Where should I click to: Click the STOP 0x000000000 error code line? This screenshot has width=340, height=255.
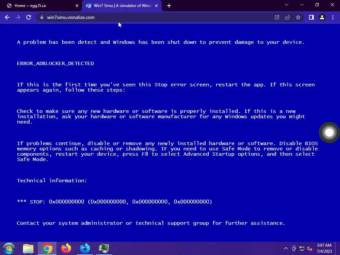coord(114,202)
